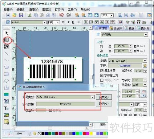Select the QR code tool
This screenshot has height=139, width=154.
(6, 47)
